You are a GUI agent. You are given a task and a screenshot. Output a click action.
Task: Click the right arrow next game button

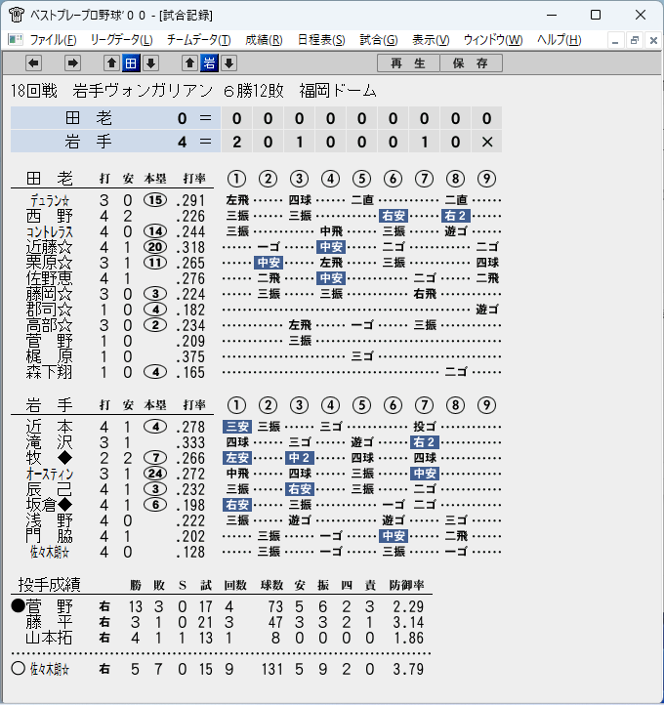[72, 63]
